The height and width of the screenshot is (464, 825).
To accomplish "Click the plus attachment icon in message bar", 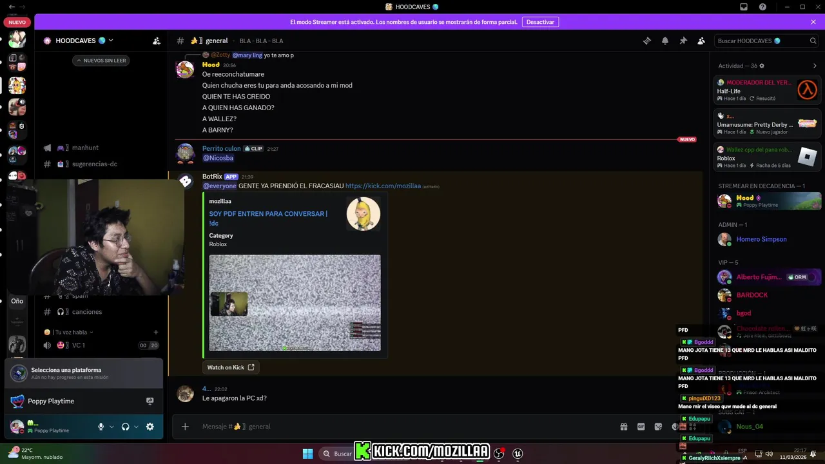I will [185, 427].
